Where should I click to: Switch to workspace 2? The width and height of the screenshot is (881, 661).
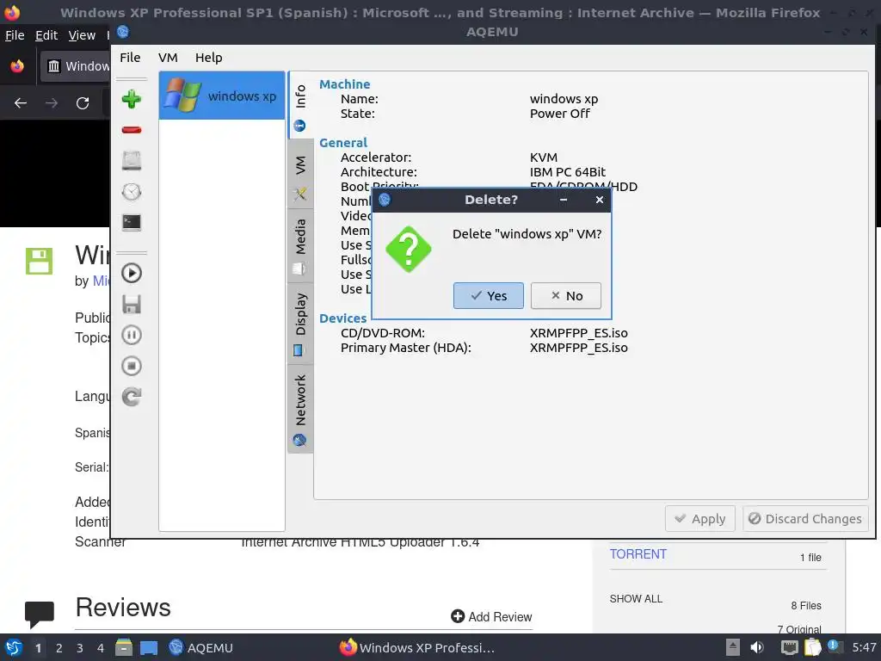[59, 648]
